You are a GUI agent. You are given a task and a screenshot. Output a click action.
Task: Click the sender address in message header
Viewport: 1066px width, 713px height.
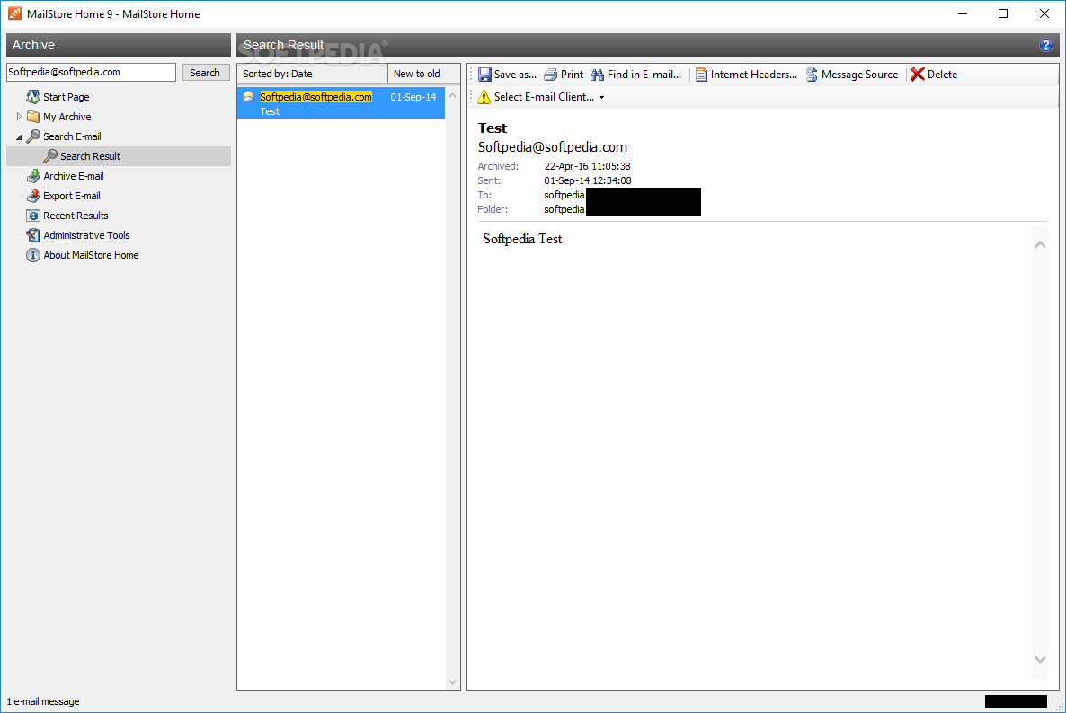tap(553, 147)
